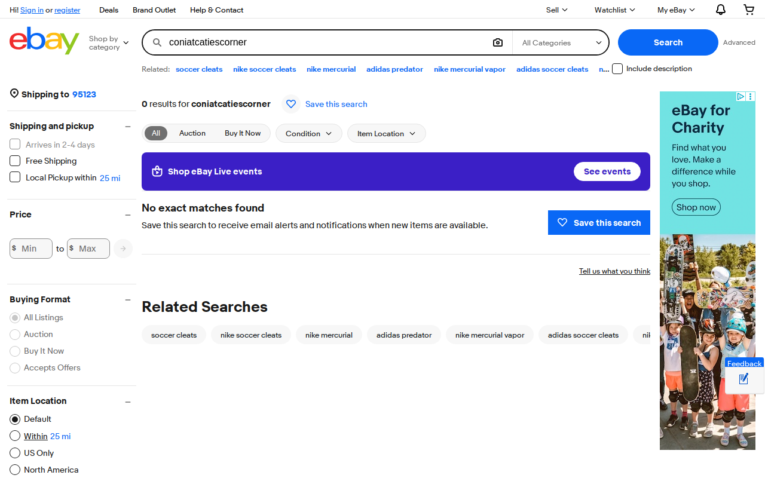Open the skateboard kids ad image
This screenshot has height=478, width=765.
coord(708,342)
